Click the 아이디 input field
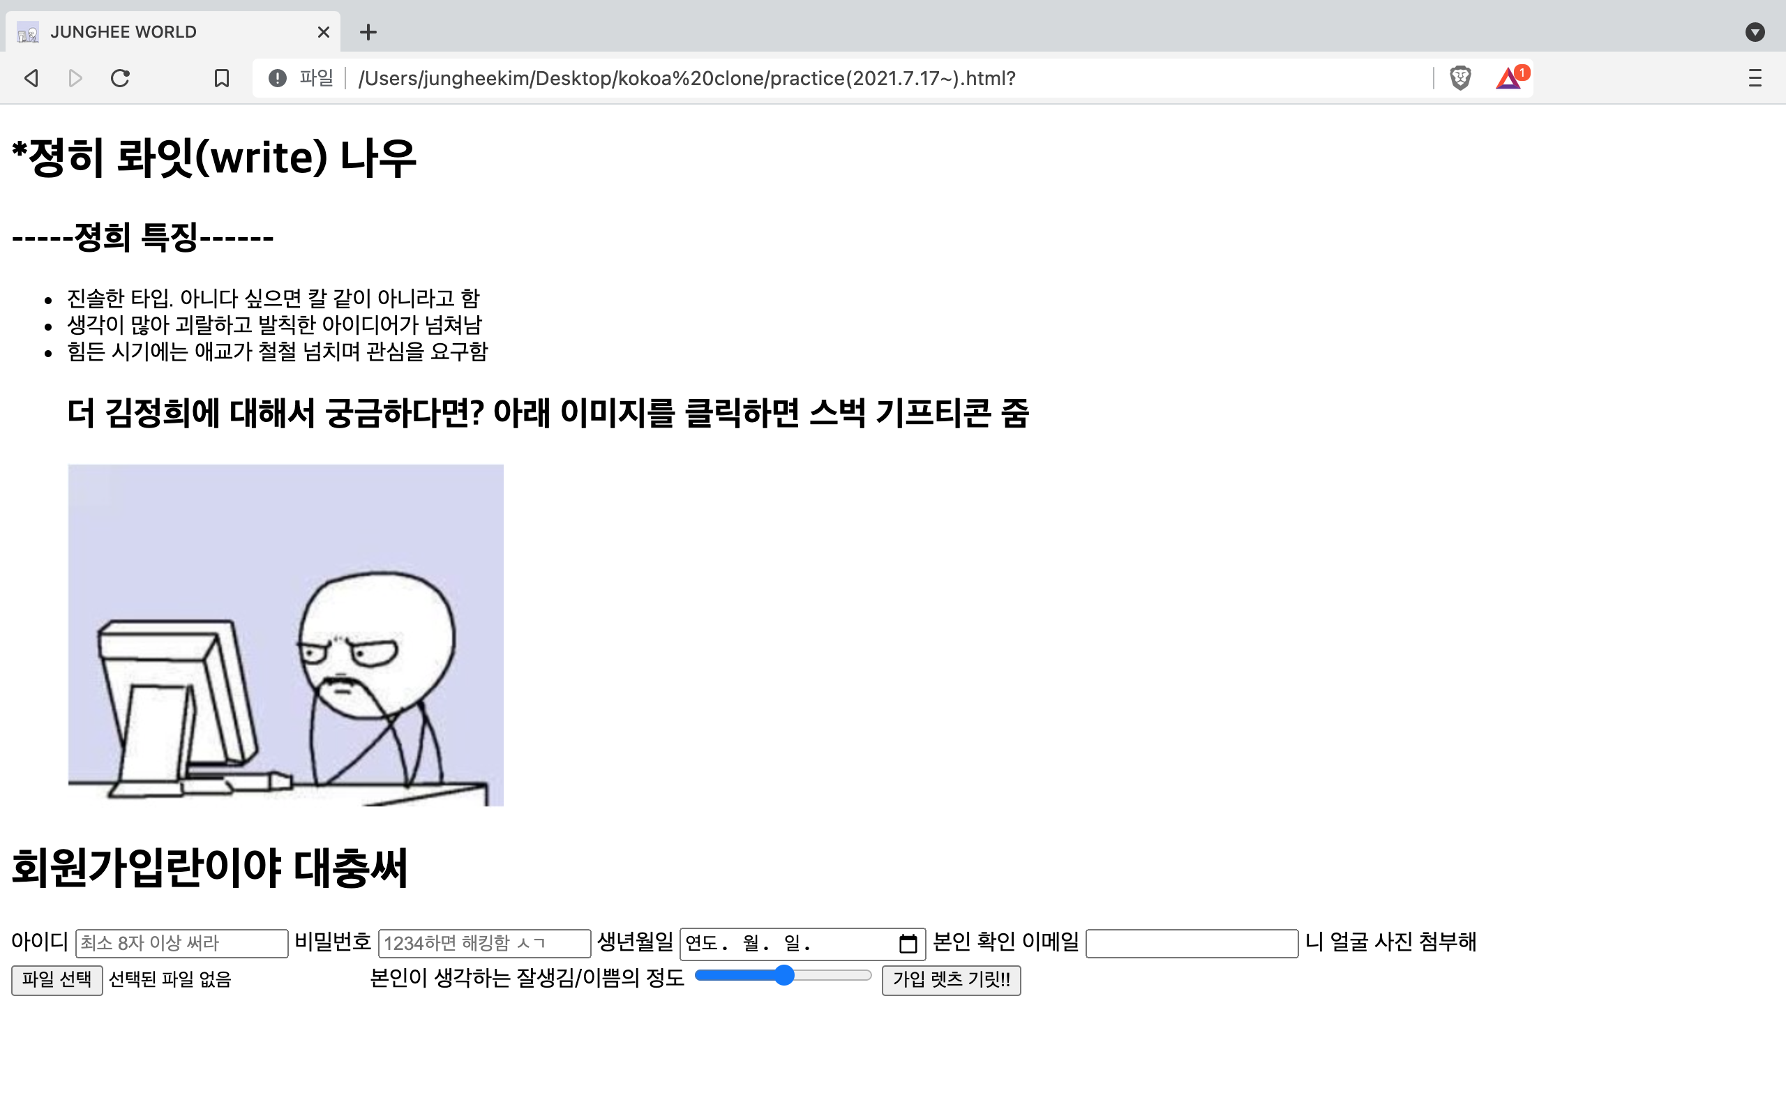This screenshot has height=1116, width=1786. pos(181,943)
